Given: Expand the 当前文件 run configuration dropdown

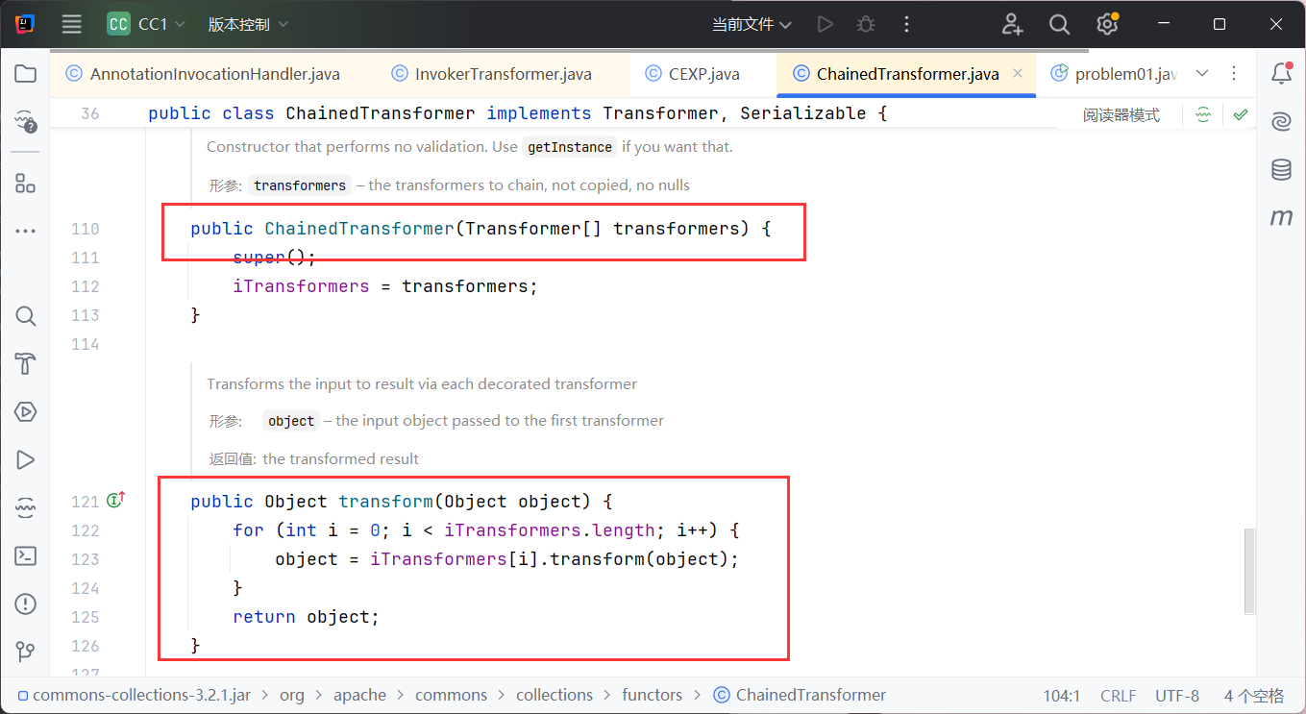Looking at the screenshot, I should click(x=752, y=25).
